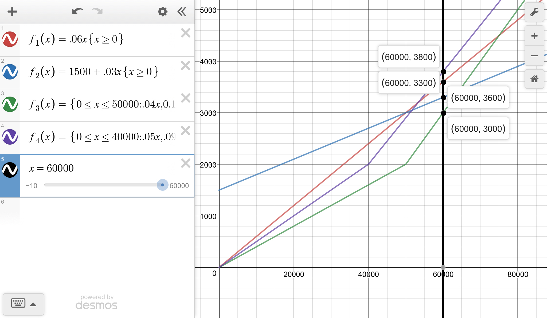
Task: Undo the last action
Action: (77, 11)
